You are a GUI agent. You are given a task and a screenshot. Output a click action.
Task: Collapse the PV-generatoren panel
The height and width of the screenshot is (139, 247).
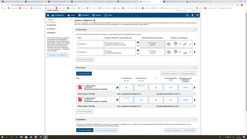coord(196,30)
